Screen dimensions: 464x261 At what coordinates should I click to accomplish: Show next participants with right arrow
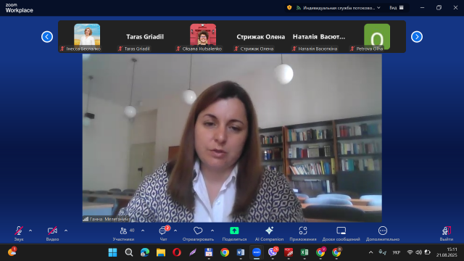click(417, 37)
